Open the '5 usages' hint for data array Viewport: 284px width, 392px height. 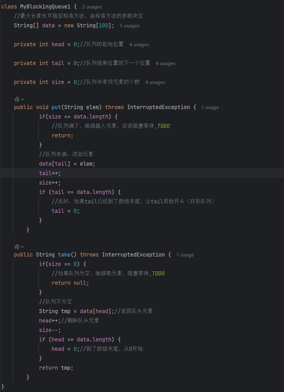pyautogui.click(x=130, y=25)
